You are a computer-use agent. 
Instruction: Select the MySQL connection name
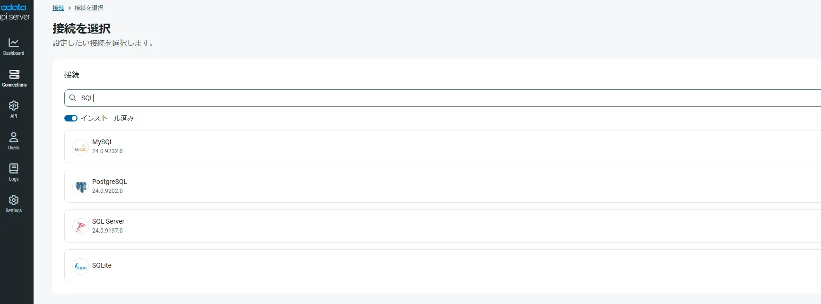tap(103, 142)
